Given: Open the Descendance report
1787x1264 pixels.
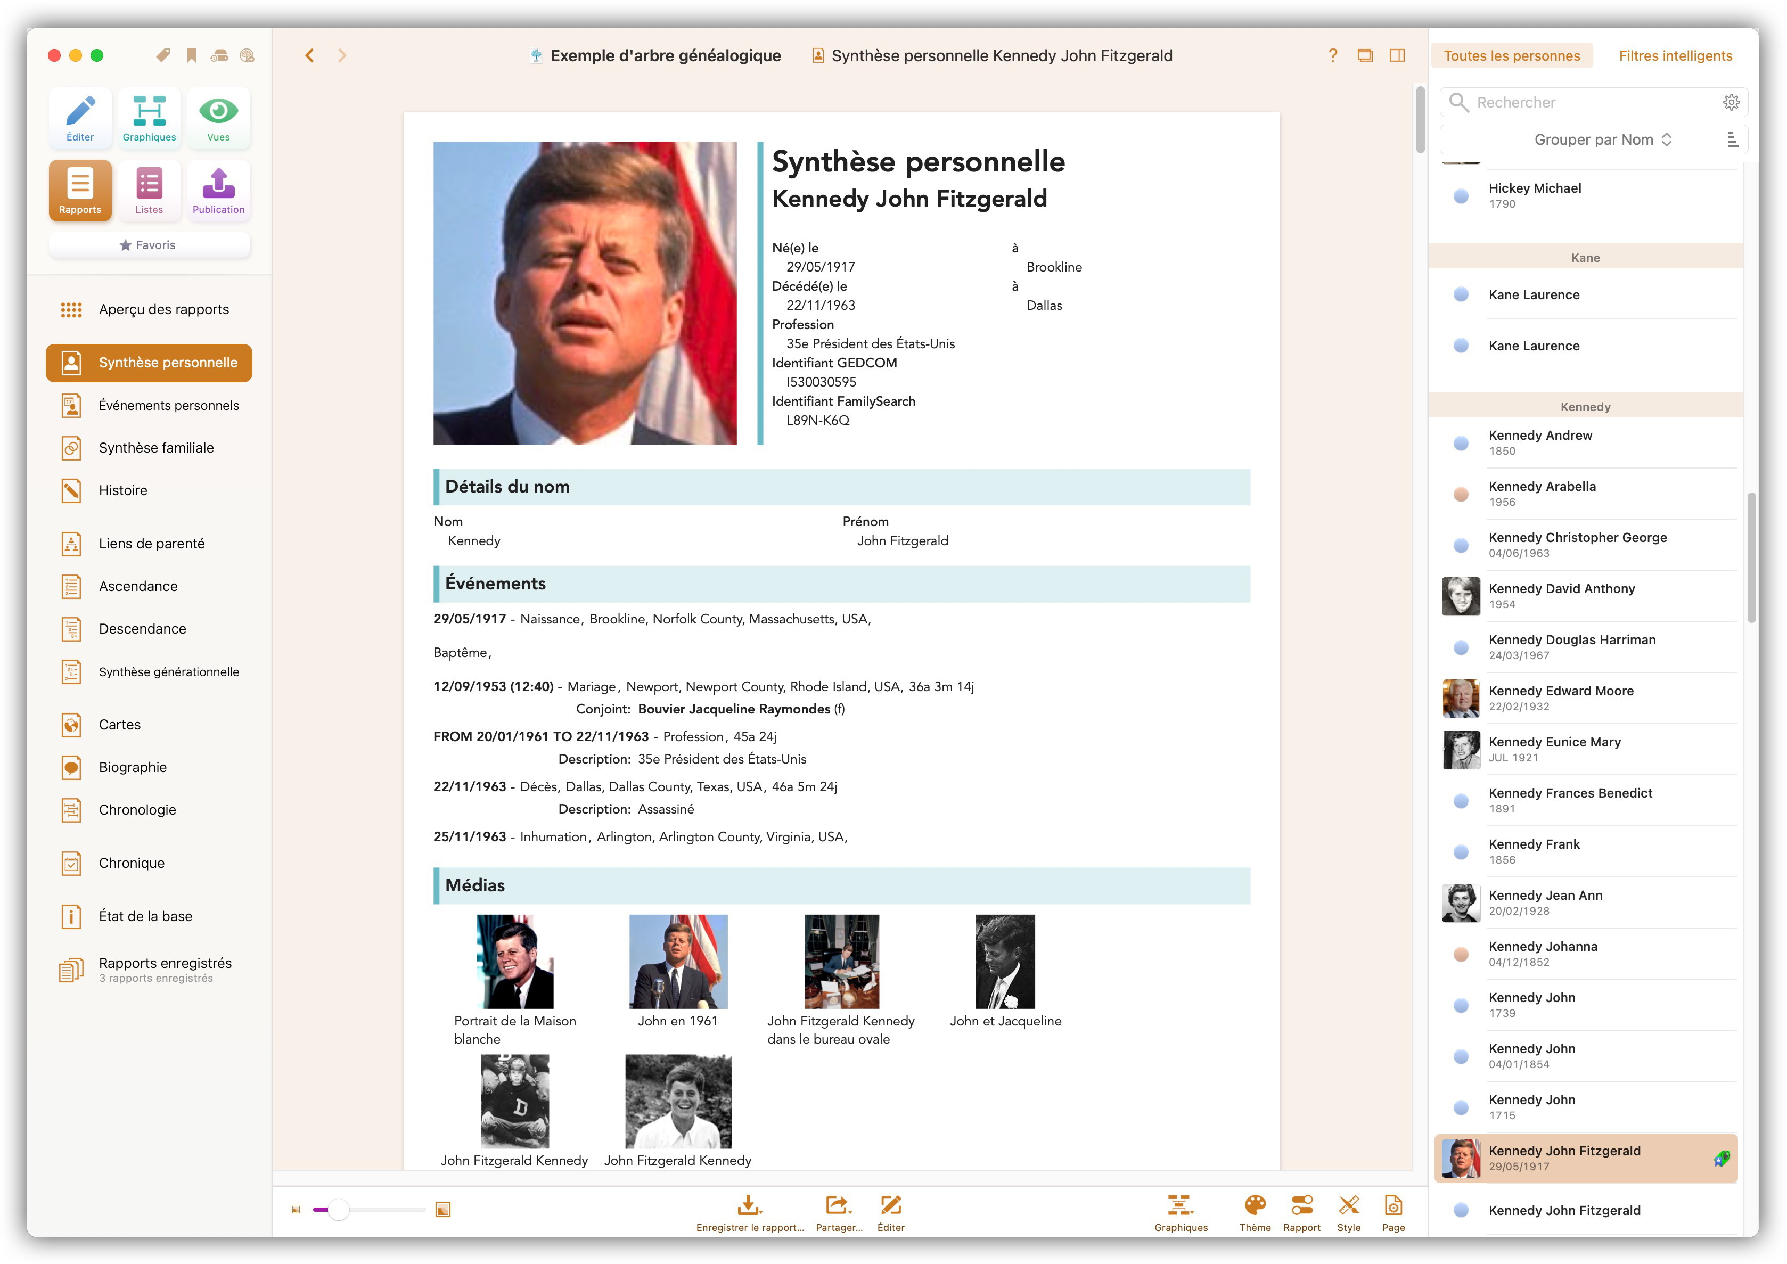Looking at the screenshot, I should [x=150, y=629].
